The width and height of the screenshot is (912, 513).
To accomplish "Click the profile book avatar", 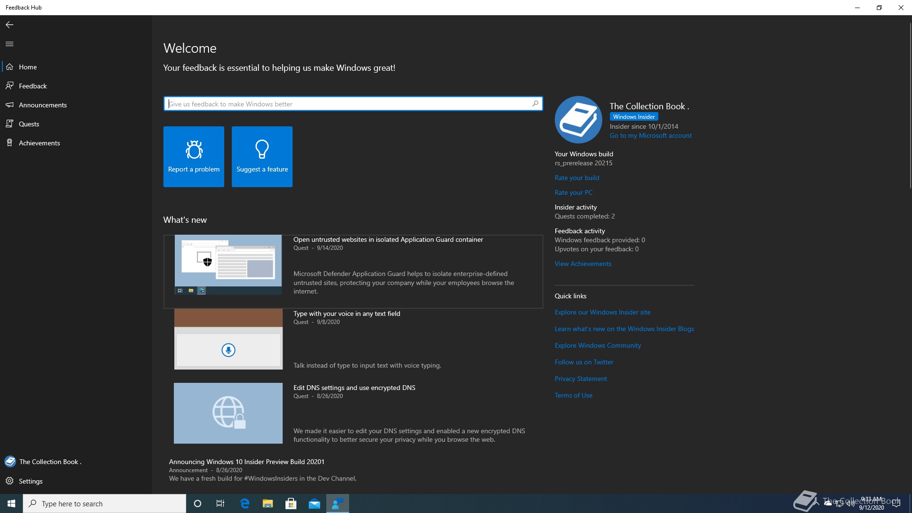I will click(x=579, y=120).
